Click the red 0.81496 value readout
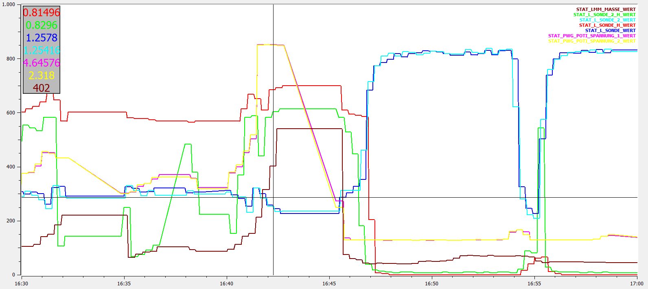Image resolution: width=648 pixels, height=289 pixels. pyautogui.click(x=42, y=13)
